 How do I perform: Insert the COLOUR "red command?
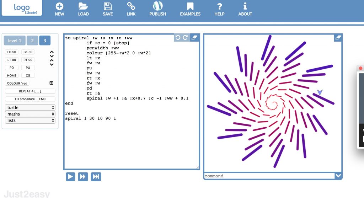pos(17,83)
